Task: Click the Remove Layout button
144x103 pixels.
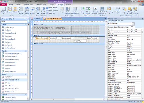Action: click(20, 11)
